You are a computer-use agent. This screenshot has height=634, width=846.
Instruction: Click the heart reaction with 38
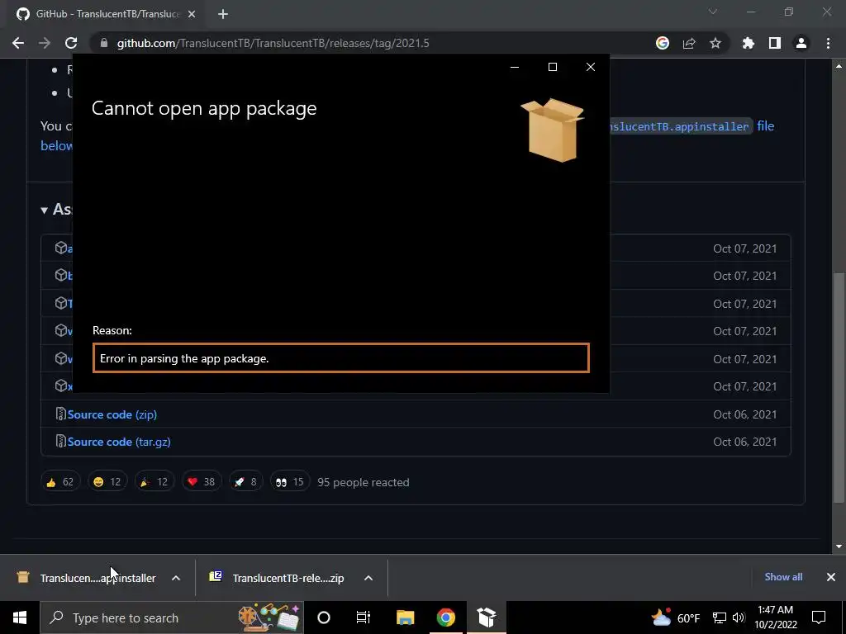[x=202, y=482]
